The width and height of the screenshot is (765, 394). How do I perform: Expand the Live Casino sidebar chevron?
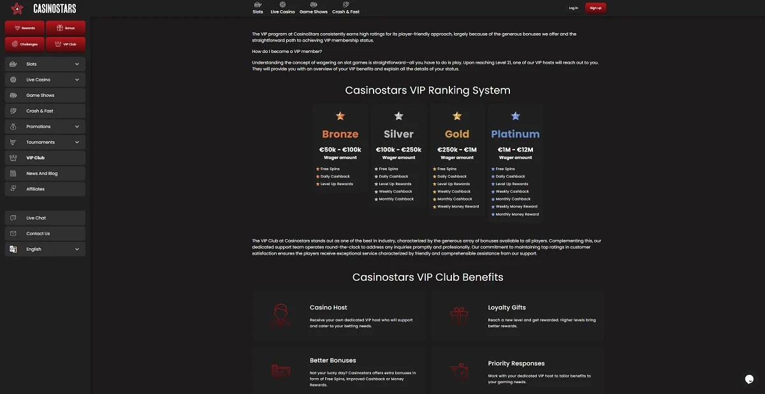pyautogui.click(x=77, y=80)
